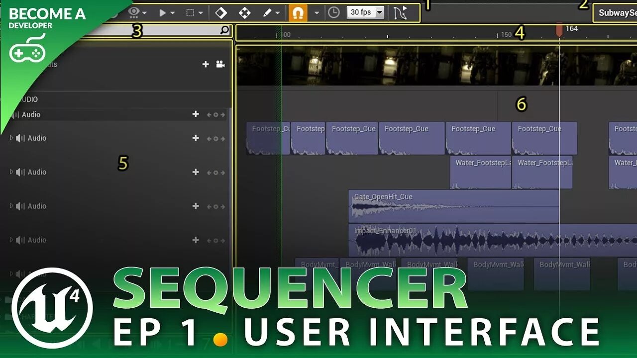Add audio on the Water_Footstep track

(196, 172)
